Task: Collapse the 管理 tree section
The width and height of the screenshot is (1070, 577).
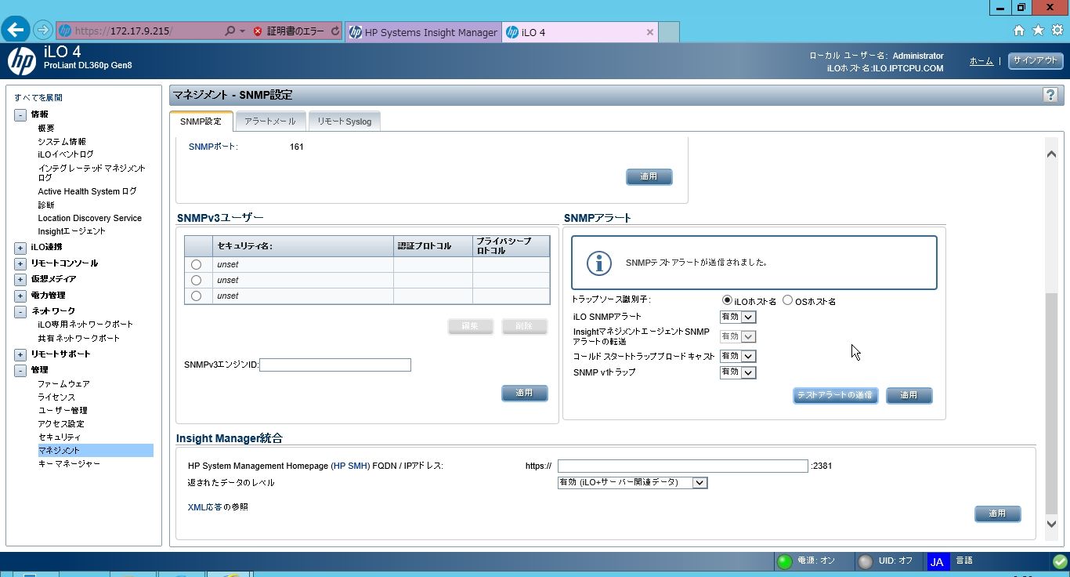Action: pyautogui.click(x=20, y=370)
